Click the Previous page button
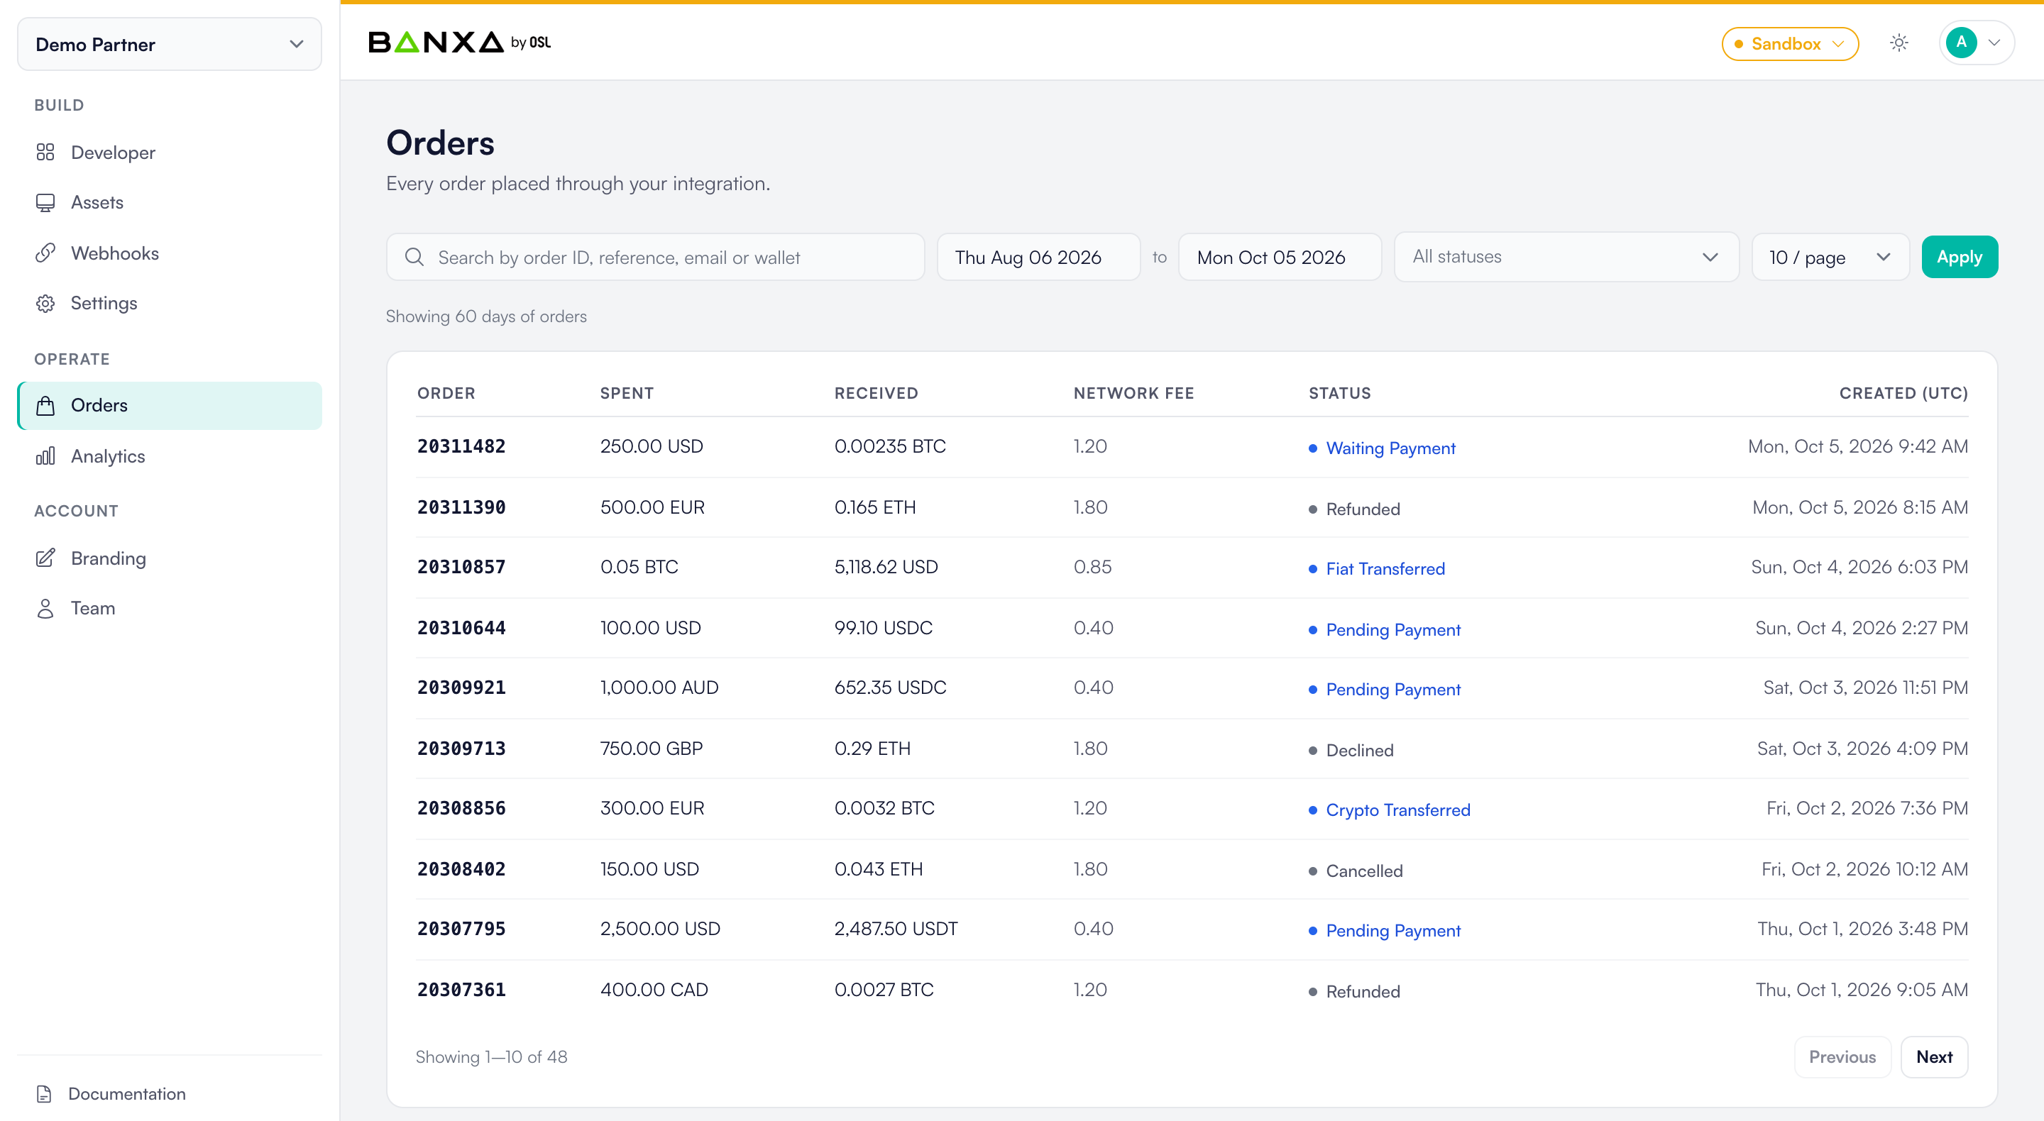 tap(1842, 1056)
